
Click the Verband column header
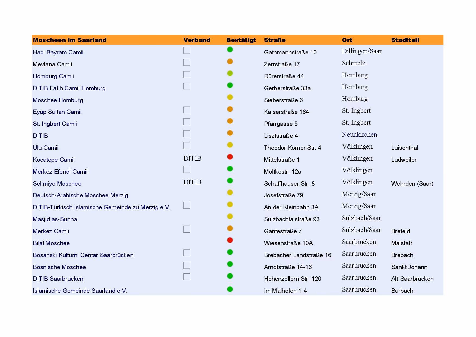click(x=197, y=40)
